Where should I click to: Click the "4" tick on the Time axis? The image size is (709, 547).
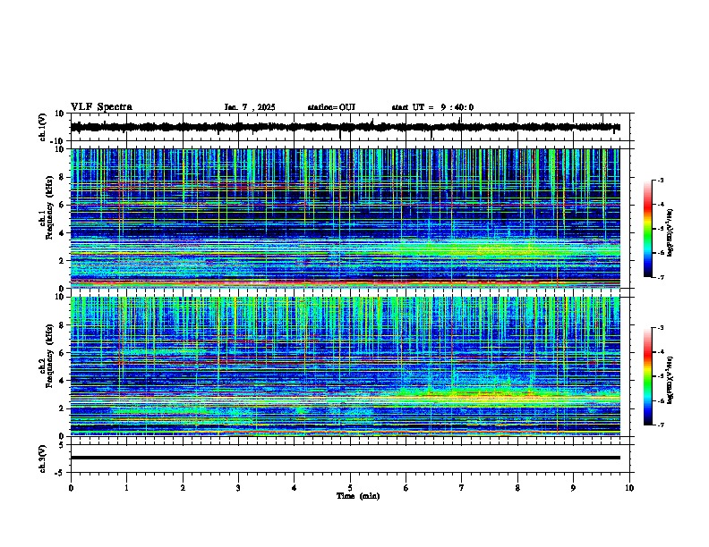coord(295,488)
